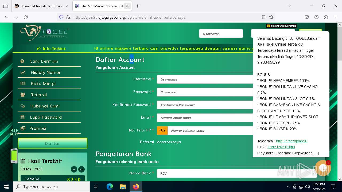Open Firefox application menu
Viewport: 342px width, 192px height.
336,17
